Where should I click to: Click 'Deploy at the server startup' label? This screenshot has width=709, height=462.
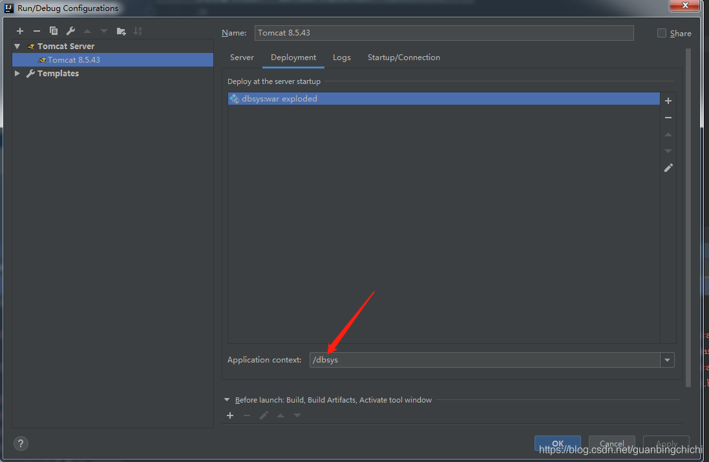(274, 81)
